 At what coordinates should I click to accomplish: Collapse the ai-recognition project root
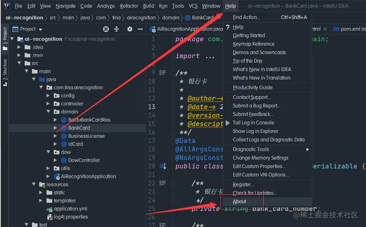point(12,39)
